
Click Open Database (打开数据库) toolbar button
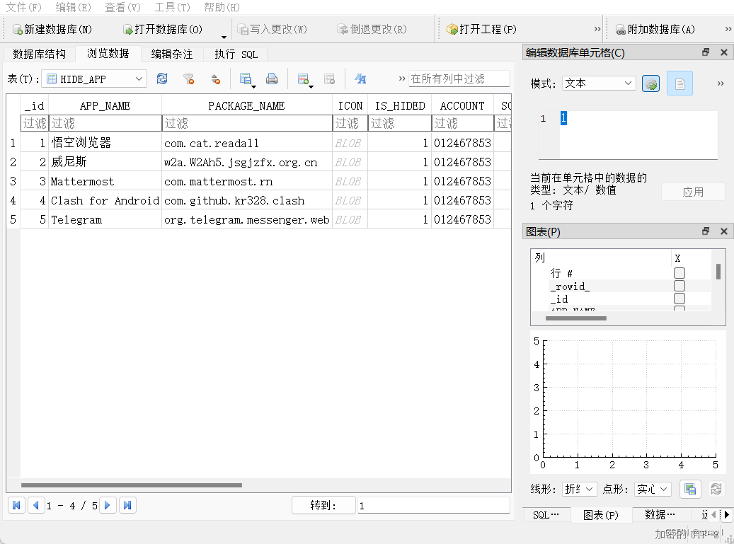pos(162,30)
